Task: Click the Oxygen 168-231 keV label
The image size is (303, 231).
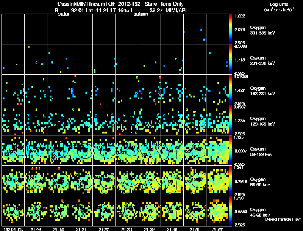Action: [262, 91]
